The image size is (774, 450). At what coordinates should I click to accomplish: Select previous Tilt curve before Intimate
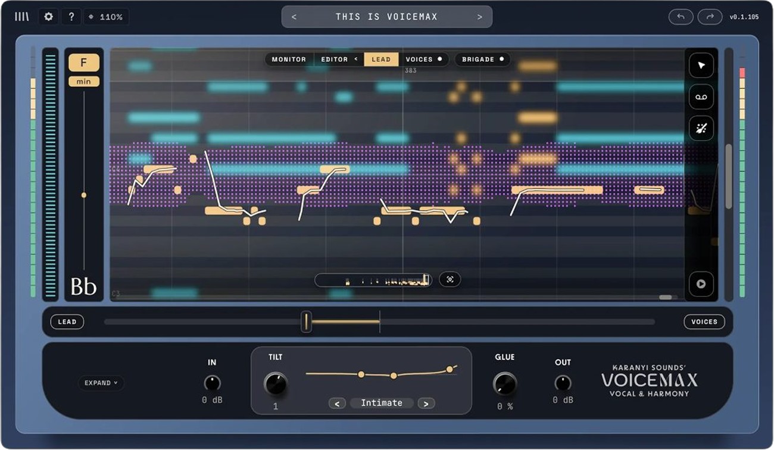coord(337,404)
